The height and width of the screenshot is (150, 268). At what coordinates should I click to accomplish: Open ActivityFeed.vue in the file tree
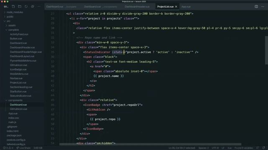pos(19,34)
